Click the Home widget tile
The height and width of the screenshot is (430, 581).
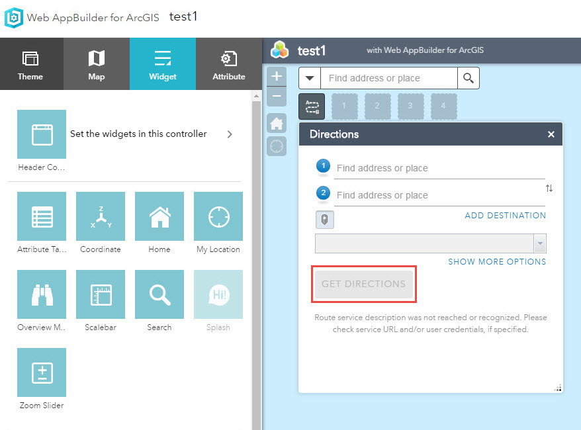point(159,216)
